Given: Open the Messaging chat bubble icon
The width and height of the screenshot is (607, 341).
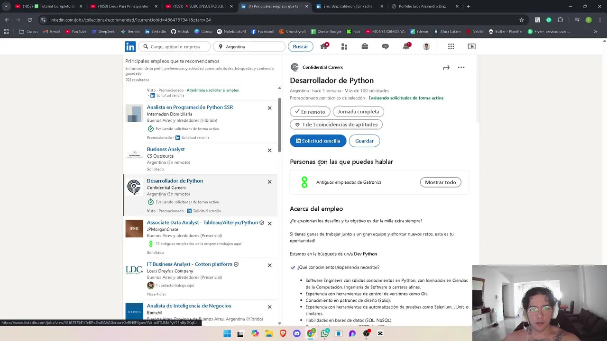Looking at the screenshot, I should [385, 46].
